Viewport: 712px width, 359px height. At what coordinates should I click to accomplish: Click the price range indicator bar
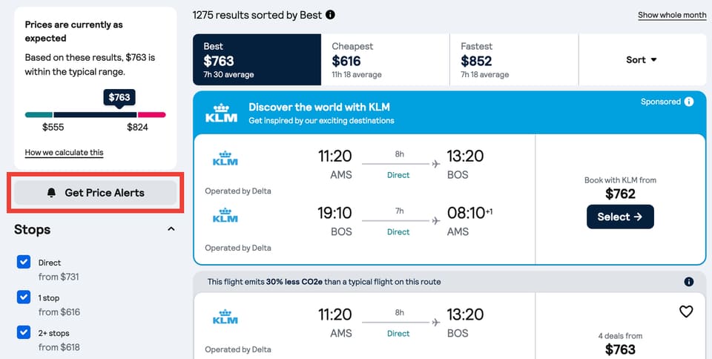pyautogui.click(x=95, y=115)
